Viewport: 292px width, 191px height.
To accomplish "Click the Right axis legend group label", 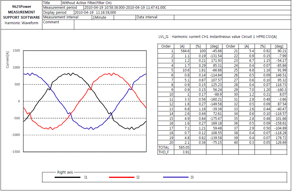I will pyautogui.click(x=65, y=172).
